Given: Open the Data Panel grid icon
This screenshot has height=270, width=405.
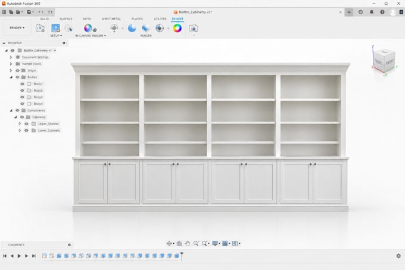Looking at the screenshot, I should click(x=4, y=12).
